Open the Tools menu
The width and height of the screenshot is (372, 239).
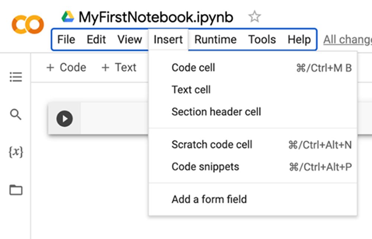click(x=262, y=40)
